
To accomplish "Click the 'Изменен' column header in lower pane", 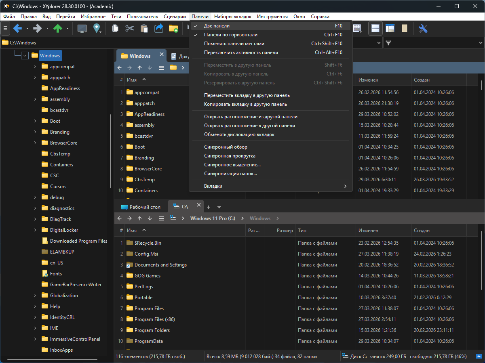I will click(x=368, y=231).
